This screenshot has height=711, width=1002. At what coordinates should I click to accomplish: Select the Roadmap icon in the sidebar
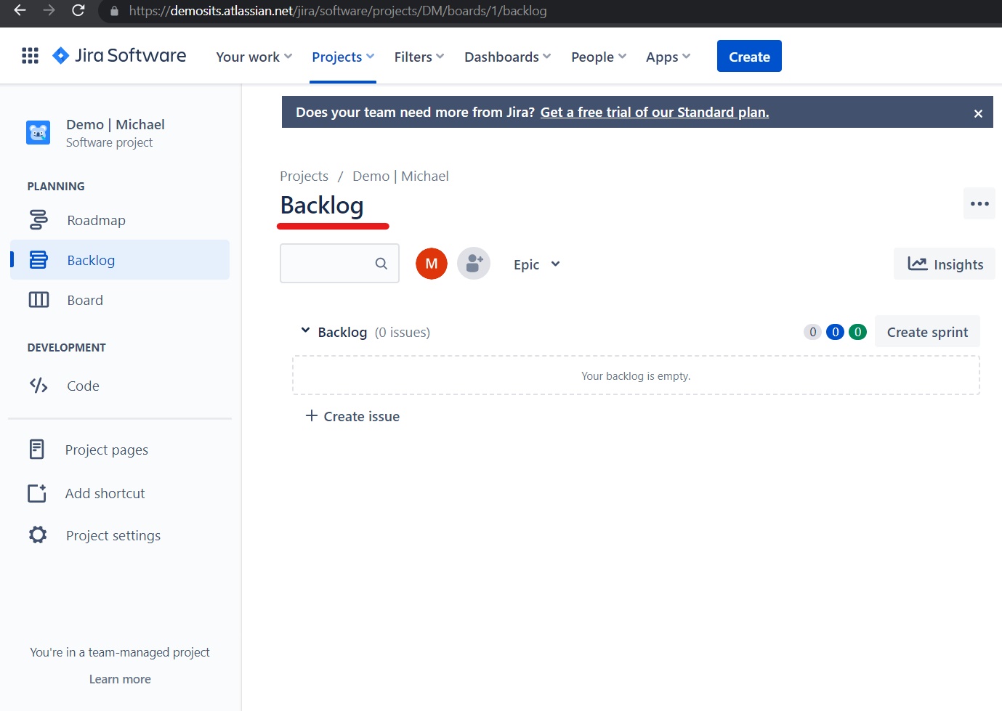tap(38, 220)
